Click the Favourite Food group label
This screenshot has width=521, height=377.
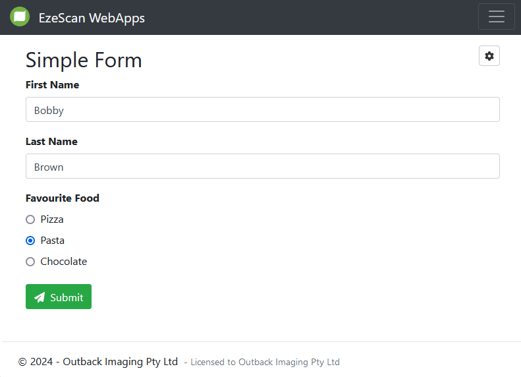pos(63,198)
